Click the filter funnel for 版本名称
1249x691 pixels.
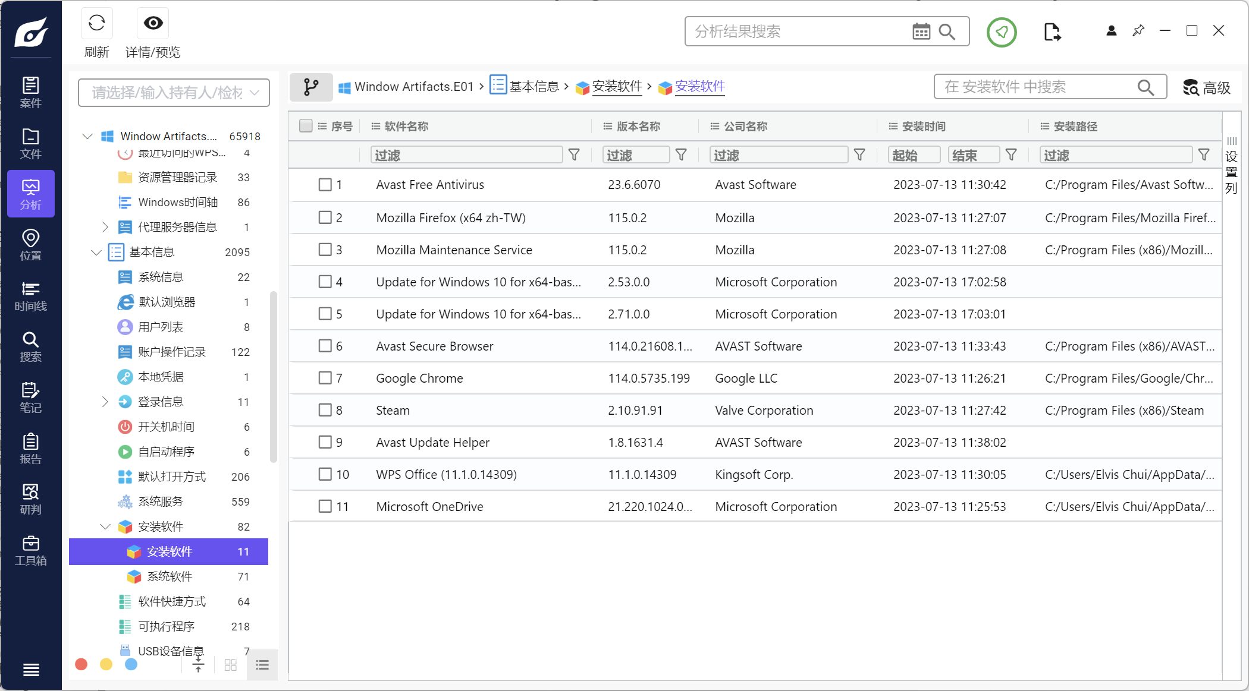pyautogui.click(x=681, y=155)
